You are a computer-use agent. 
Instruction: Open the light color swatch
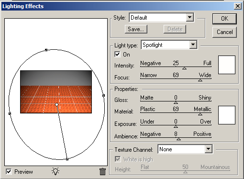[x=227, y=65]
